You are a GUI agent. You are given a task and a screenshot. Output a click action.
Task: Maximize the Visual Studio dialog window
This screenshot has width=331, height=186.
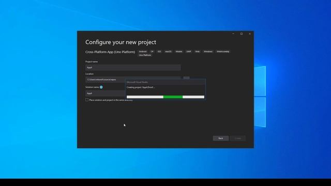242,34
